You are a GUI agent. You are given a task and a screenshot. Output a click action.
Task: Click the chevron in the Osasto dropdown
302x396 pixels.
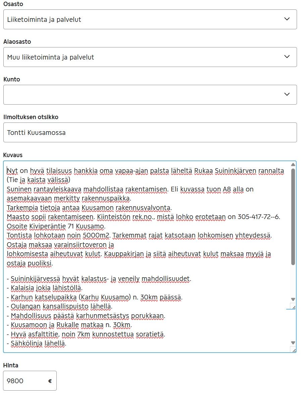click(x=287, y=19)
